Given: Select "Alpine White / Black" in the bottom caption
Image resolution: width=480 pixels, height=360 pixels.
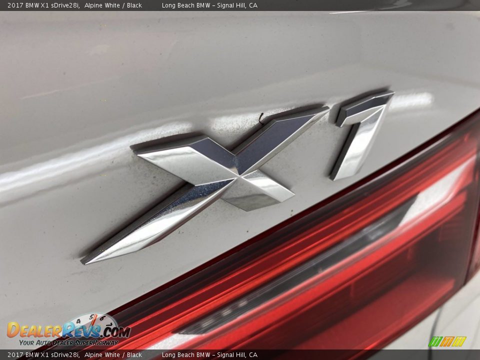Looking at the screenshot, I should click(113, 355).
